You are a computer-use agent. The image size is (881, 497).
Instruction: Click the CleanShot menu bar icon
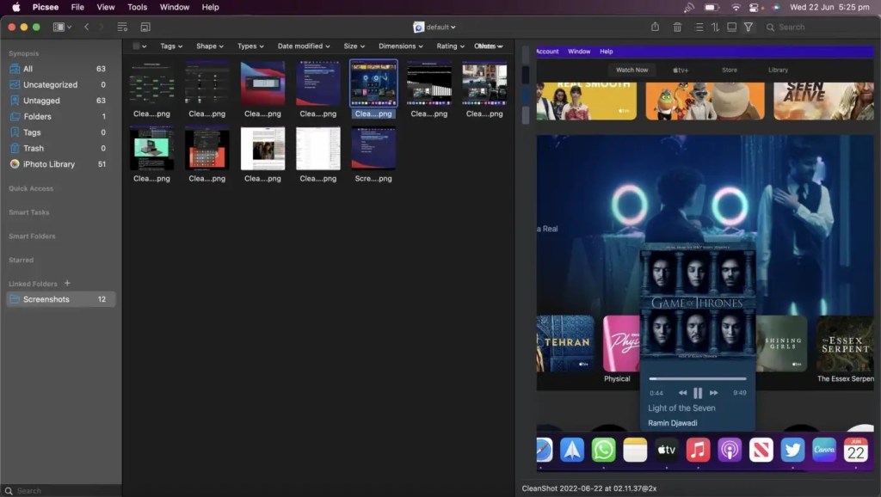click(x=689, y=7)
